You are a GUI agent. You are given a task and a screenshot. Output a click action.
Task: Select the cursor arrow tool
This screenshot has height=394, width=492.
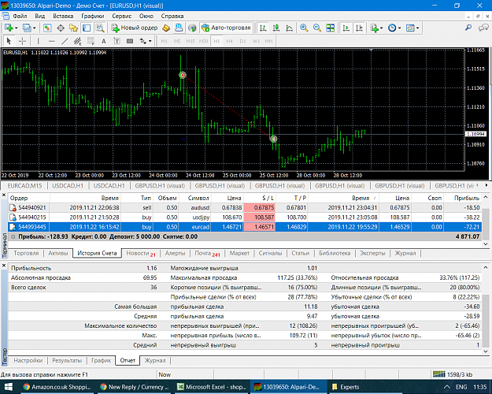[x=9, y=41]
